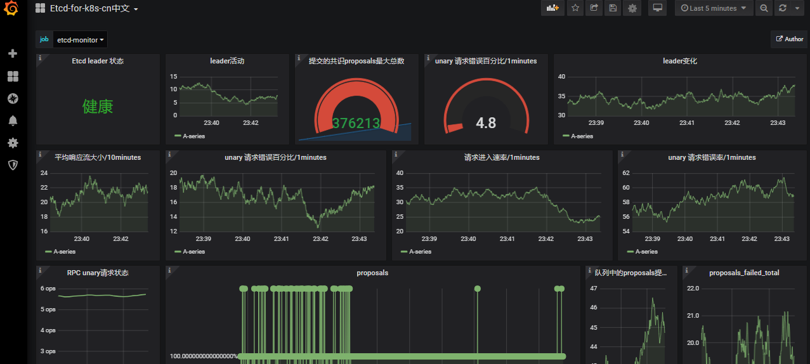Open the 'proposals' panel title menu
Image resolution: width=810 pixels, height=364 pixels.
pyautogui.click(x=372, y=273)
